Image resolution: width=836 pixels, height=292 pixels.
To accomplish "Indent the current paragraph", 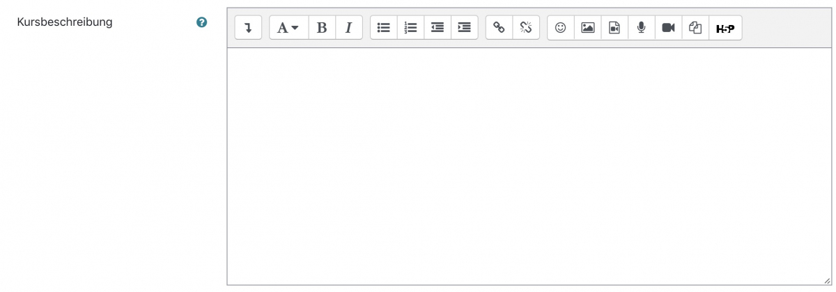I will tap(464, 28).
